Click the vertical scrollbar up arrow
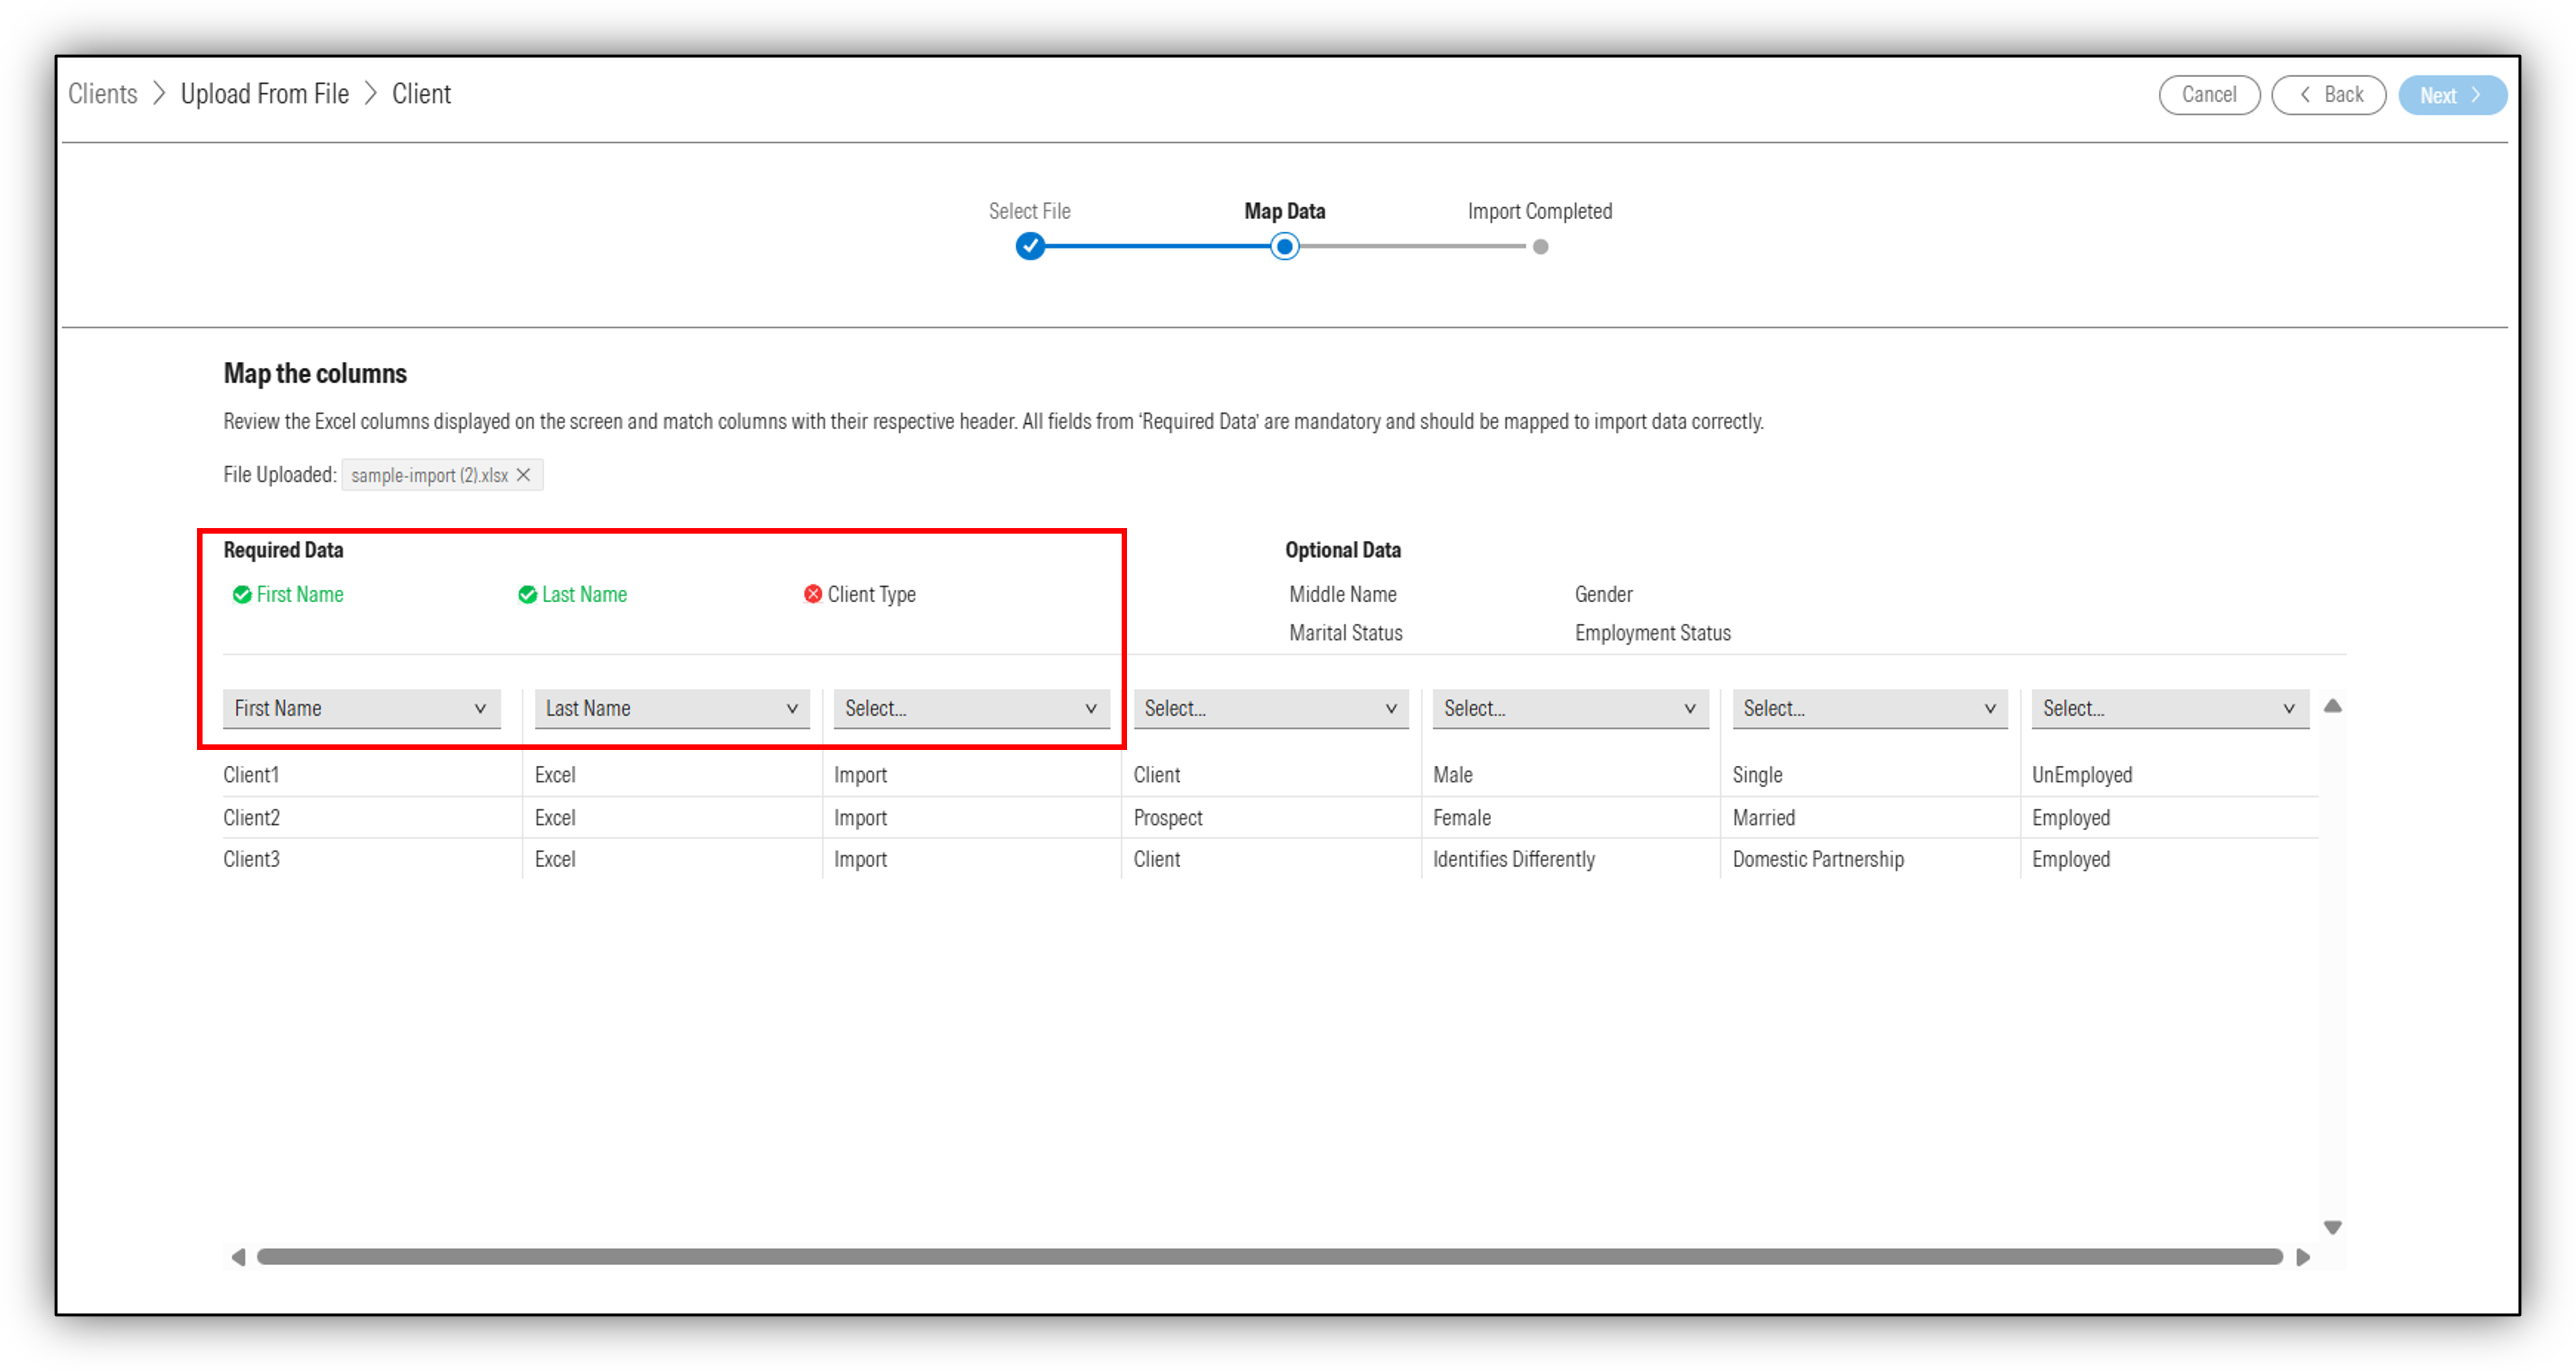The width and height of the screenshot is (2576, 1371). [2333, 706]
